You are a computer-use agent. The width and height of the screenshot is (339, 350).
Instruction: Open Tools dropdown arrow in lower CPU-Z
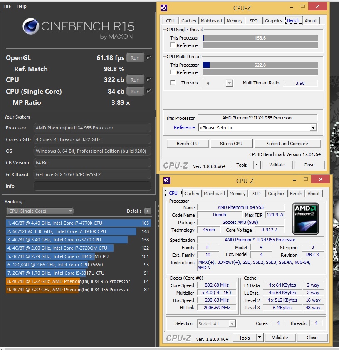pyautogui.click(x=260, y=338)
